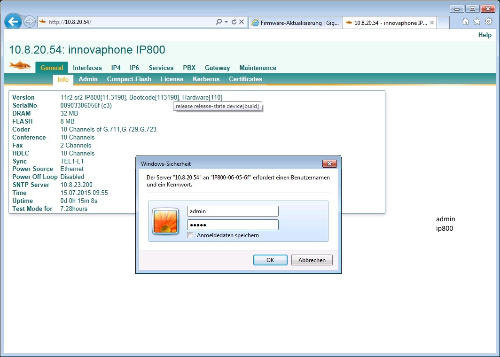Open the Gateway main tab
The height and width of the screenshot is (357, 500).
tap(217, 68)
